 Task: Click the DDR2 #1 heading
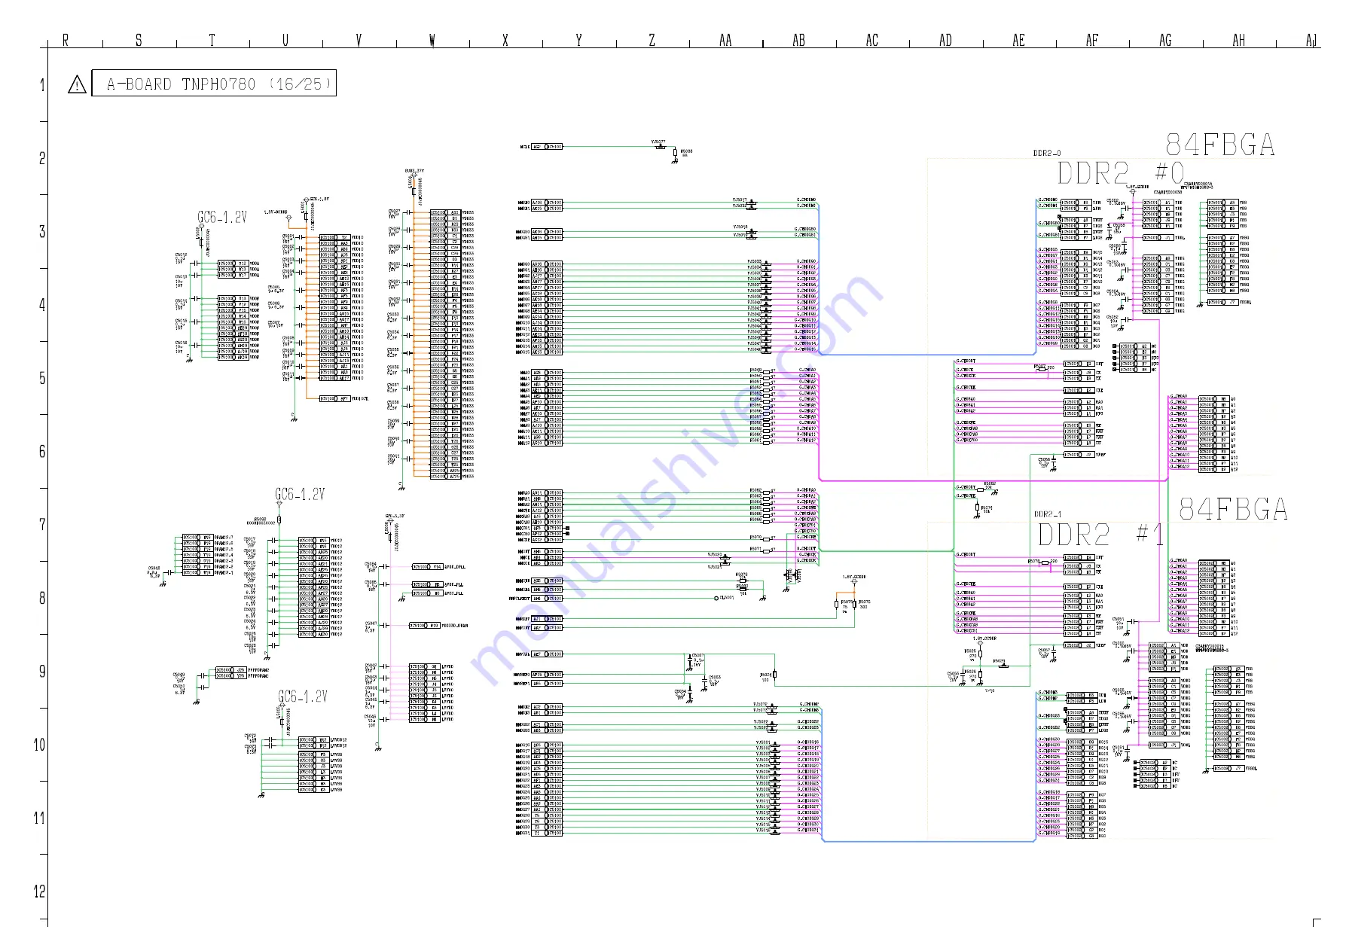pos(1100,535)
